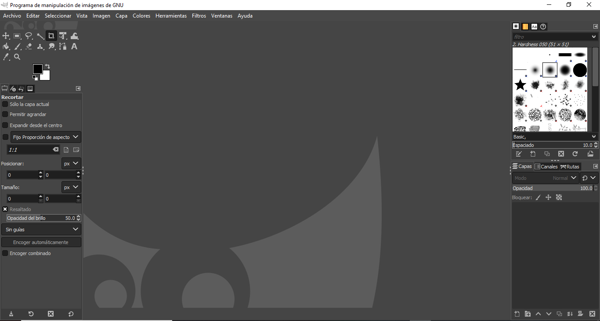Image resolution: width=600 pixels, height=321 pixels.
Task: Select the Unified Transform tool
Action: tap(63, 36)
